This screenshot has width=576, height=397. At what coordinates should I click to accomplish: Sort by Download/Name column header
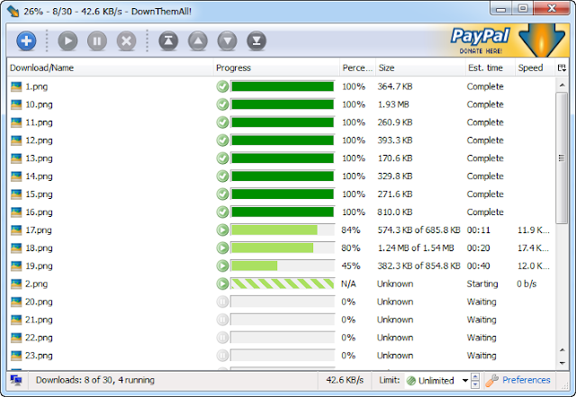pyautogui.click(x=110, y=68)
